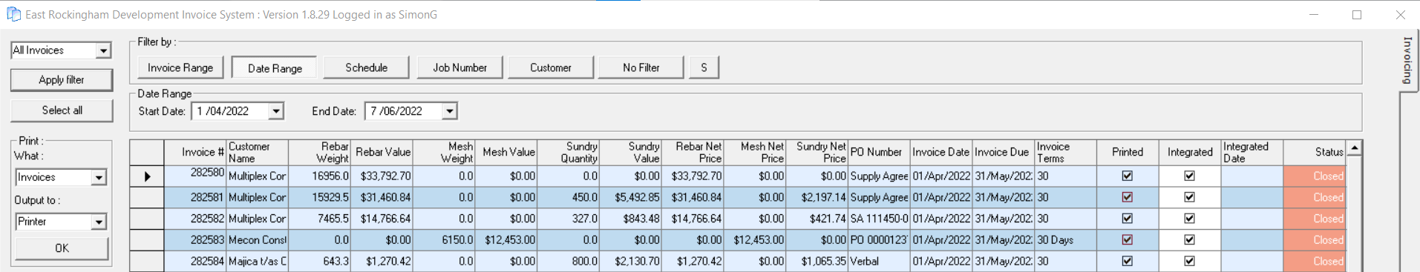The image size is (1420, 272).
Task: Click the Rebar Weight column header
Action: pyautogui.click(x=319, y=152)
